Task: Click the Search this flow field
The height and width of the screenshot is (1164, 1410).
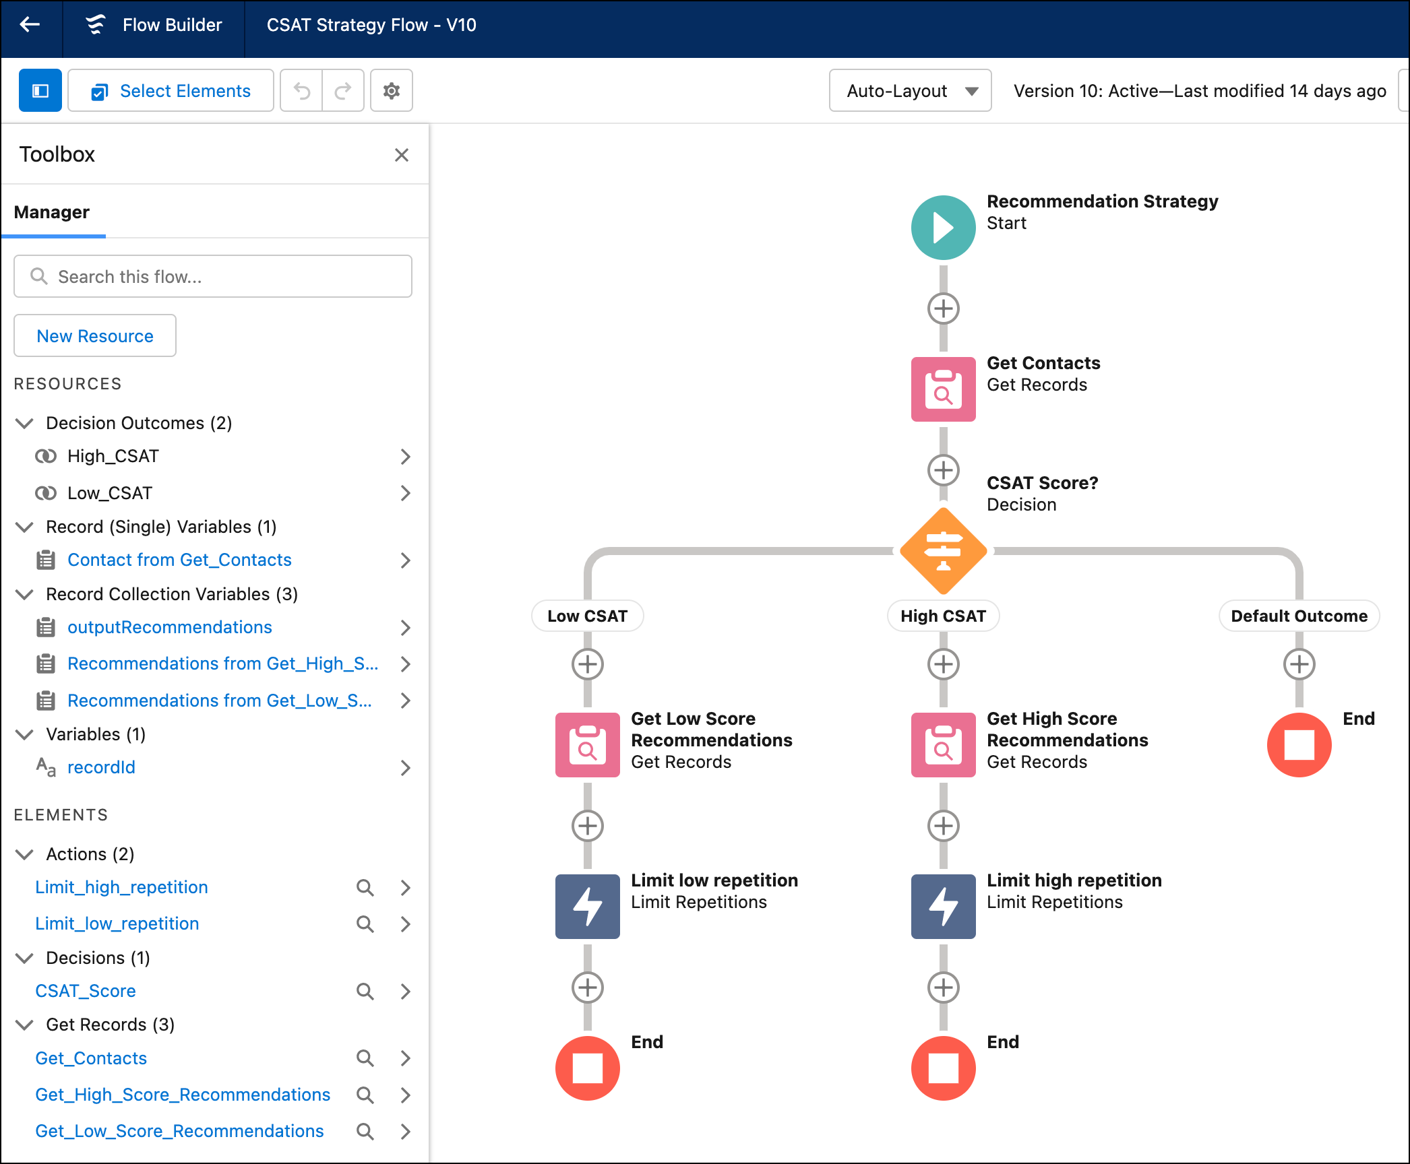Action: coord(213,276)
